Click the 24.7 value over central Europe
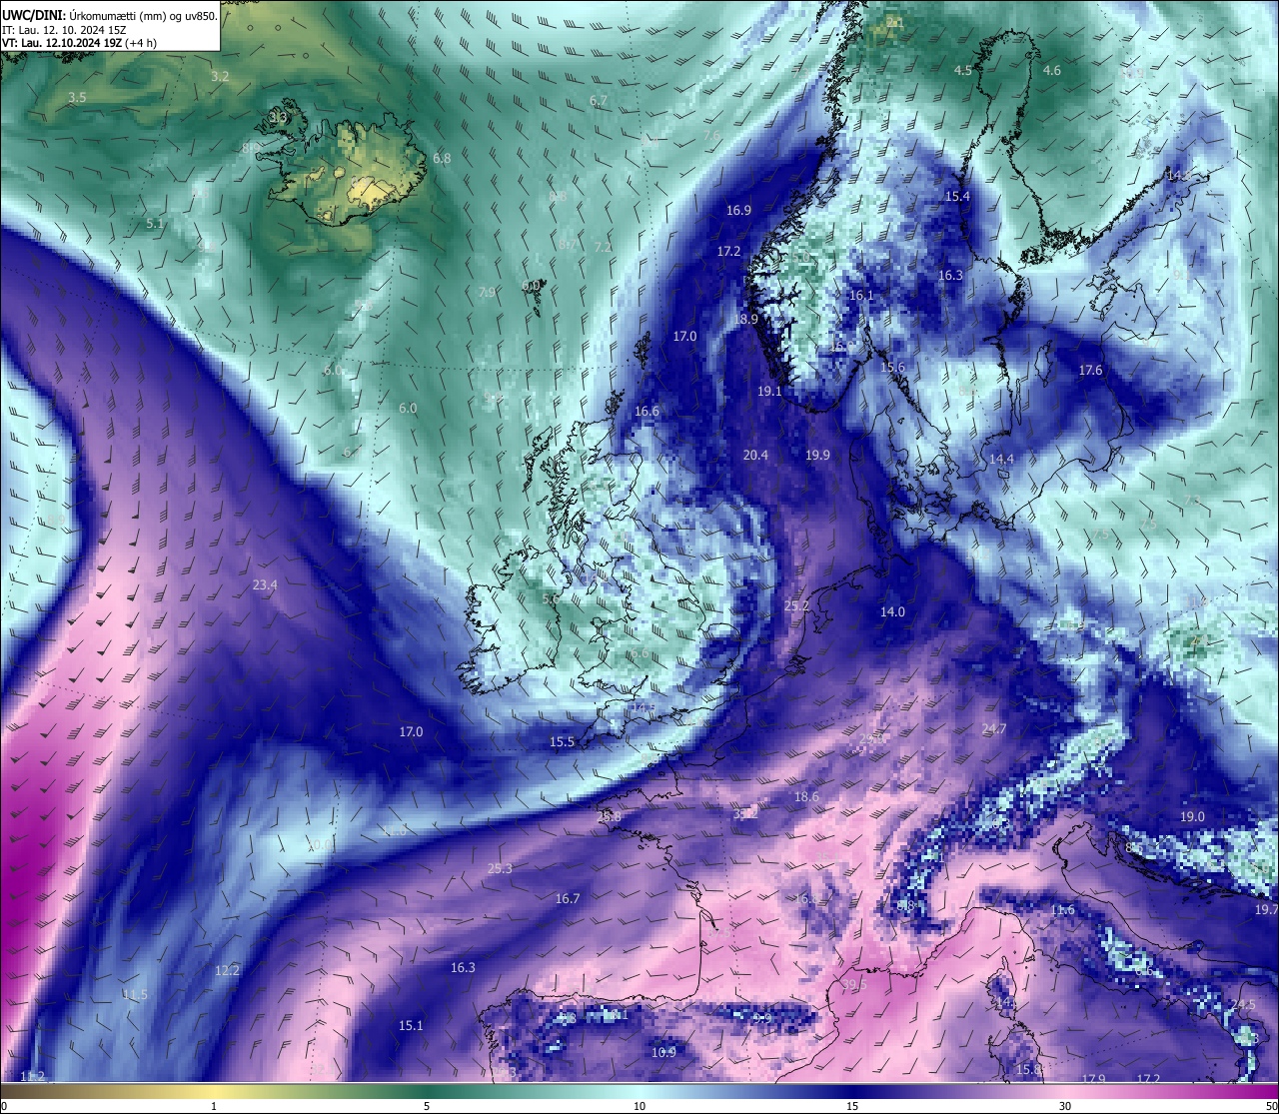Screen dimensions: 1279x1114 [x=994, y=728]
